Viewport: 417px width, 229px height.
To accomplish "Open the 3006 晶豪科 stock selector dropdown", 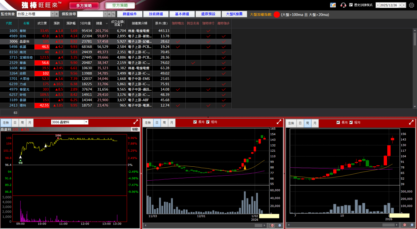I will point(86,122).
